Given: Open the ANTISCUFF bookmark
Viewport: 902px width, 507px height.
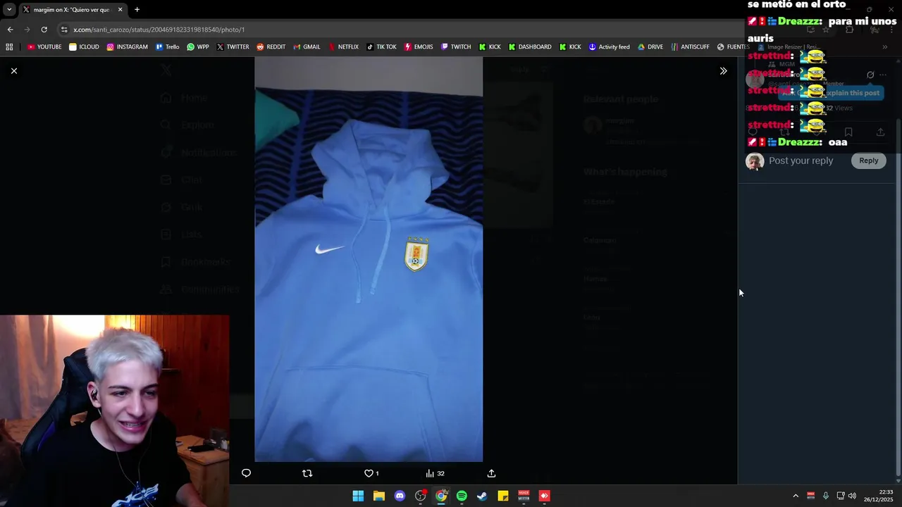Looking at the screenshot, I should pyautogui.click(x=691, y=47).
